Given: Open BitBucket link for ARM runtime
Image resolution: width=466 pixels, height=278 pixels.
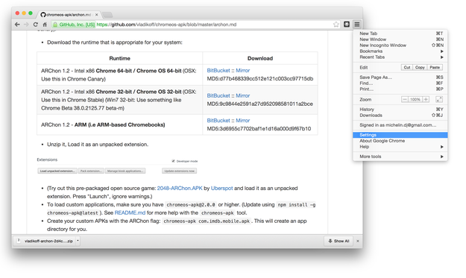Looking at the screenshot, I should click(218, 121).
